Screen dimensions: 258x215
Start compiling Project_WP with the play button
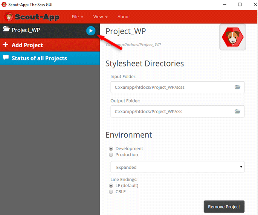click(x=91, y=31)
